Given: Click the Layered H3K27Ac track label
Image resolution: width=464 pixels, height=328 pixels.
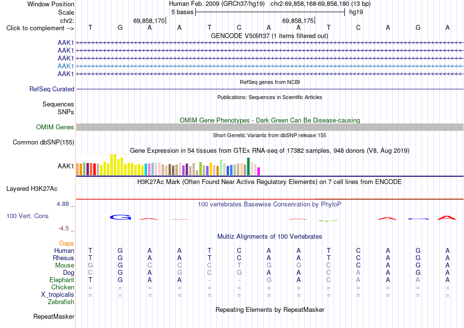Looking at the screenshot, I should [32, 189].
